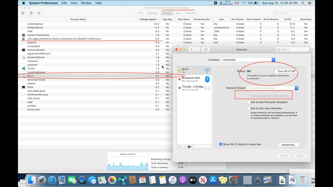
Task: Add a network service with plus button
Action: pos(180,147)
